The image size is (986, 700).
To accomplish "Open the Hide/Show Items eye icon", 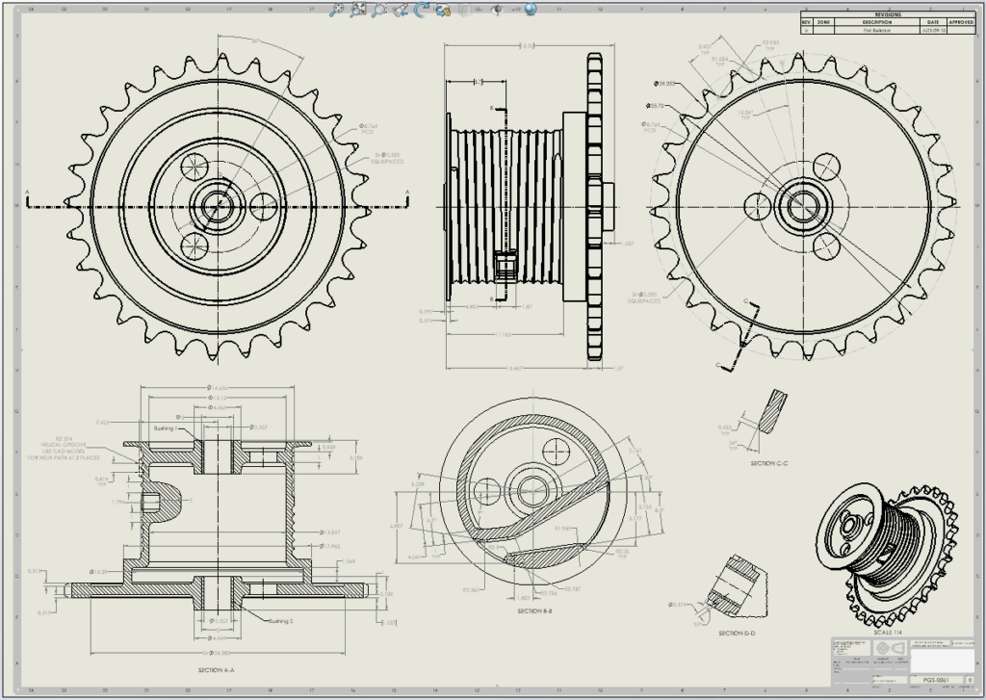I will tap(497, 10).
